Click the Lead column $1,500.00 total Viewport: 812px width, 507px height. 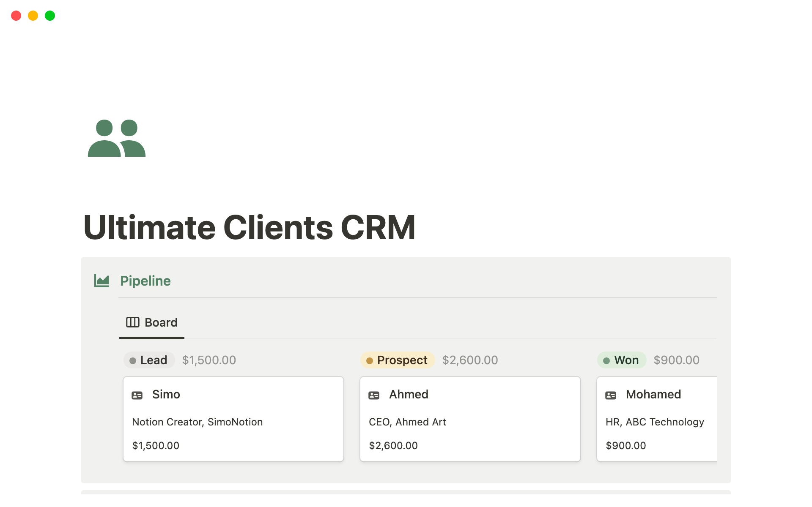click(x=209, y=360)
